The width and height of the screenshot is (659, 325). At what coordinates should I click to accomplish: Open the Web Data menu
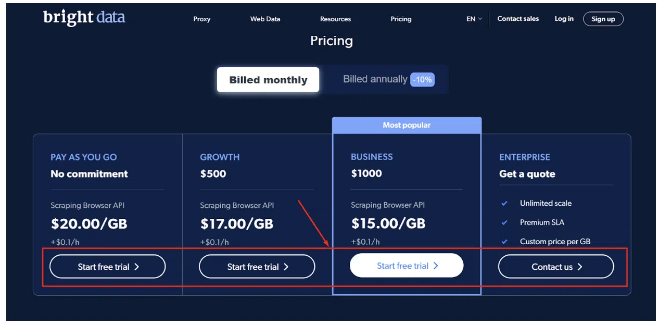[265, 19]
